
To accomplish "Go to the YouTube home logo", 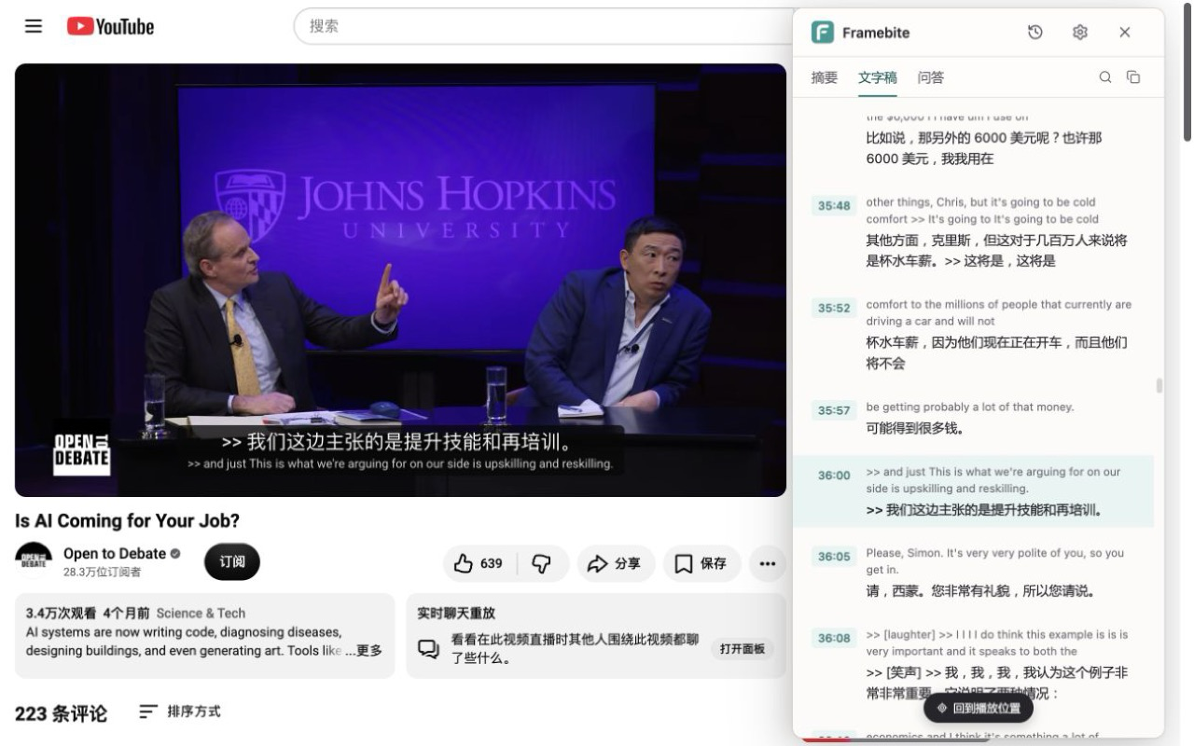I will click(110, 26).
